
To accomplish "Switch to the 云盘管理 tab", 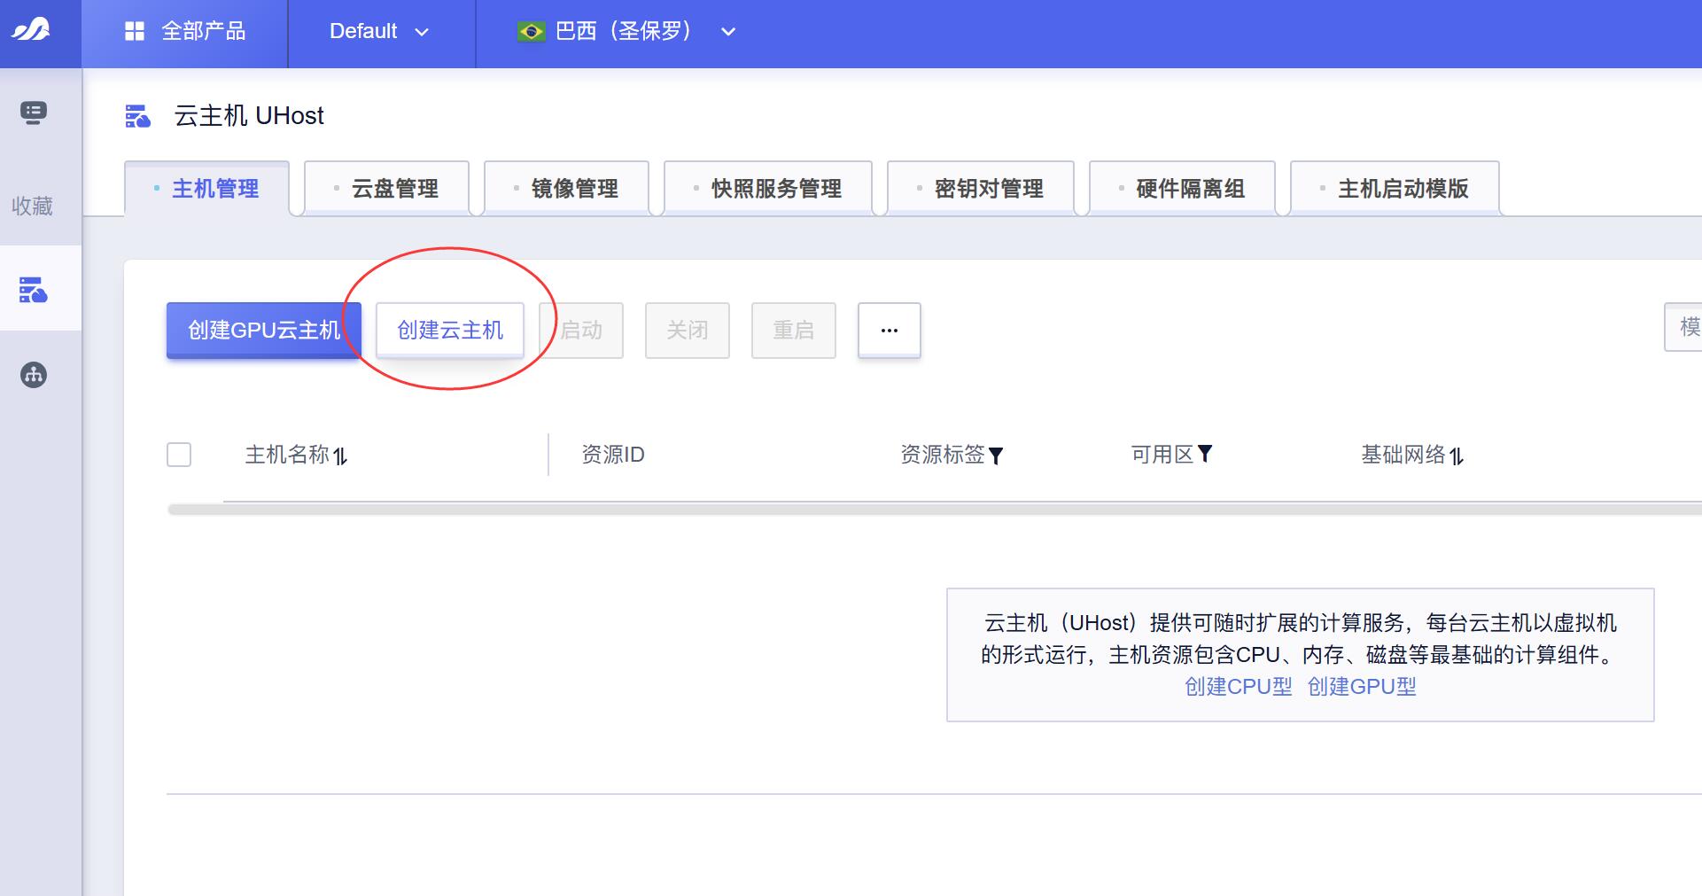I will (x=387, y=189).
